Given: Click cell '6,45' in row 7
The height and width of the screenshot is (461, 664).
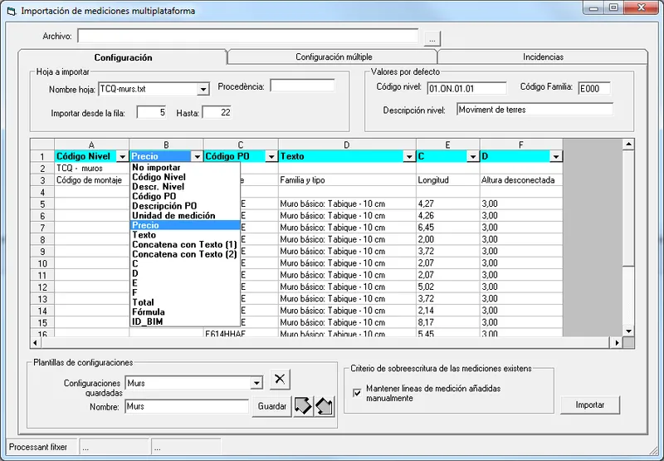Looking at the screenshot, I should pyautogui.click(x=447, y=228).
